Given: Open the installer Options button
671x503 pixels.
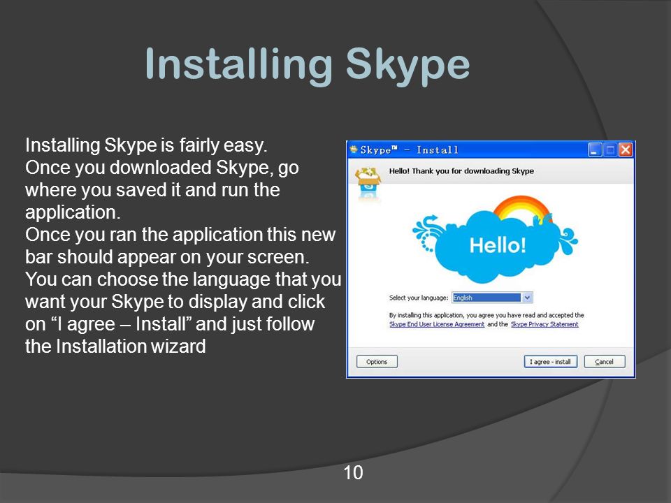Looking at the screenshot, I should [377, 361].
